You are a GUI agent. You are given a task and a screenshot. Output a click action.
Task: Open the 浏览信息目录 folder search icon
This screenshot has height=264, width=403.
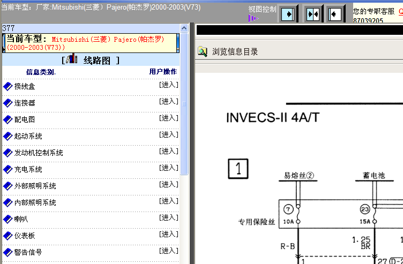click(x=203, y=51)
